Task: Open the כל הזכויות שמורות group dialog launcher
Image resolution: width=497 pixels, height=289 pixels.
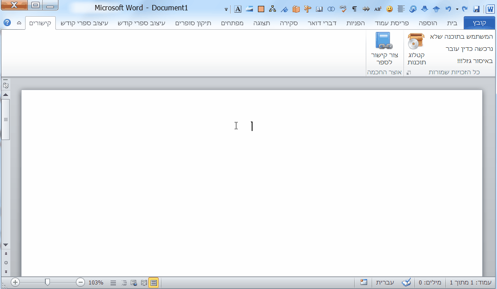Action: (408, 73)
